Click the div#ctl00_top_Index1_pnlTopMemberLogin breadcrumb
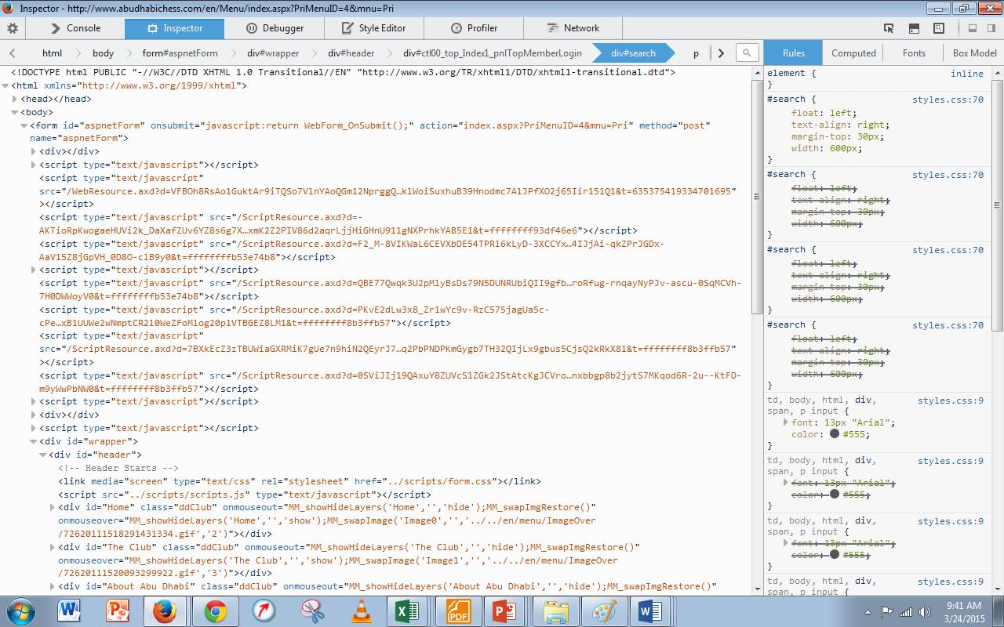 [492, 53]
